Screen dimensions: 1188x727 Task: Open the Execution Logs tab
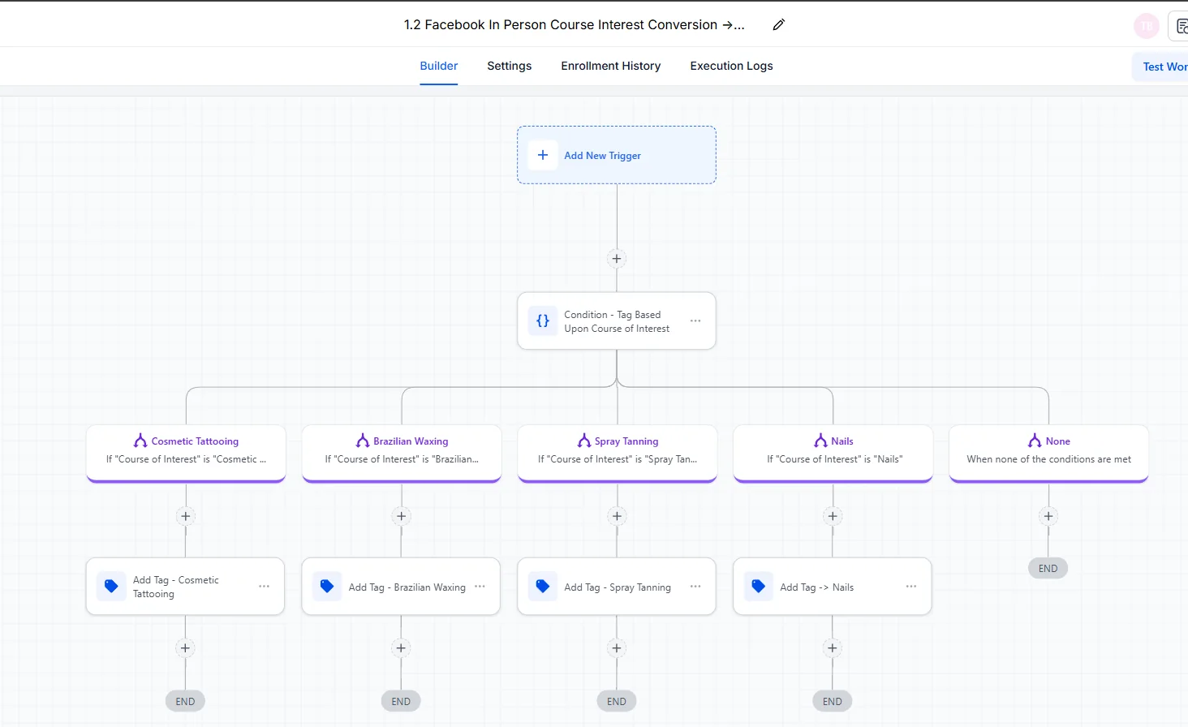(x=731, y=66)
